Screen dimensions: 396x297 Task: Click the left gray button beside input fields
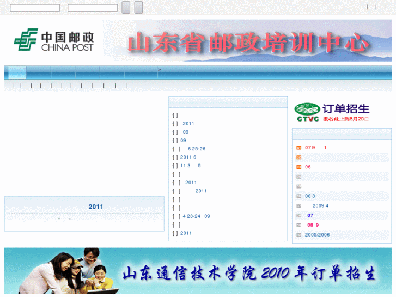coord(126,7)
